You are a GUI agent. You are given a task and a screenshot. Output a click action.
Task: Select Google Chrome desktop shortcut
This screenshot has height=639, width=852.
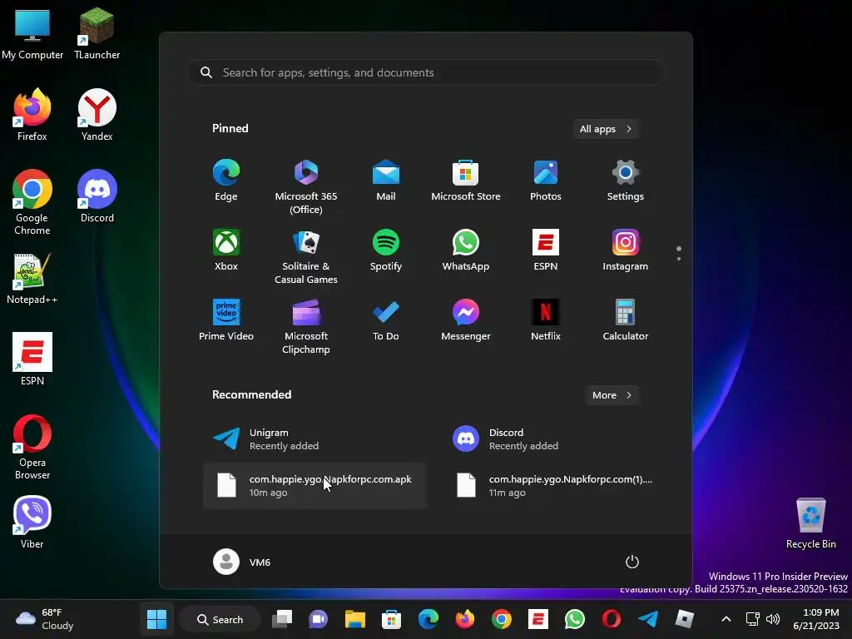32,202
